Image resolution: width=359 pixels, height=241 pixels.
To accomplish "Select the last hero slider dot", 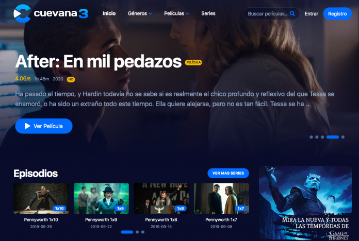I will click(x=342, y=137).
